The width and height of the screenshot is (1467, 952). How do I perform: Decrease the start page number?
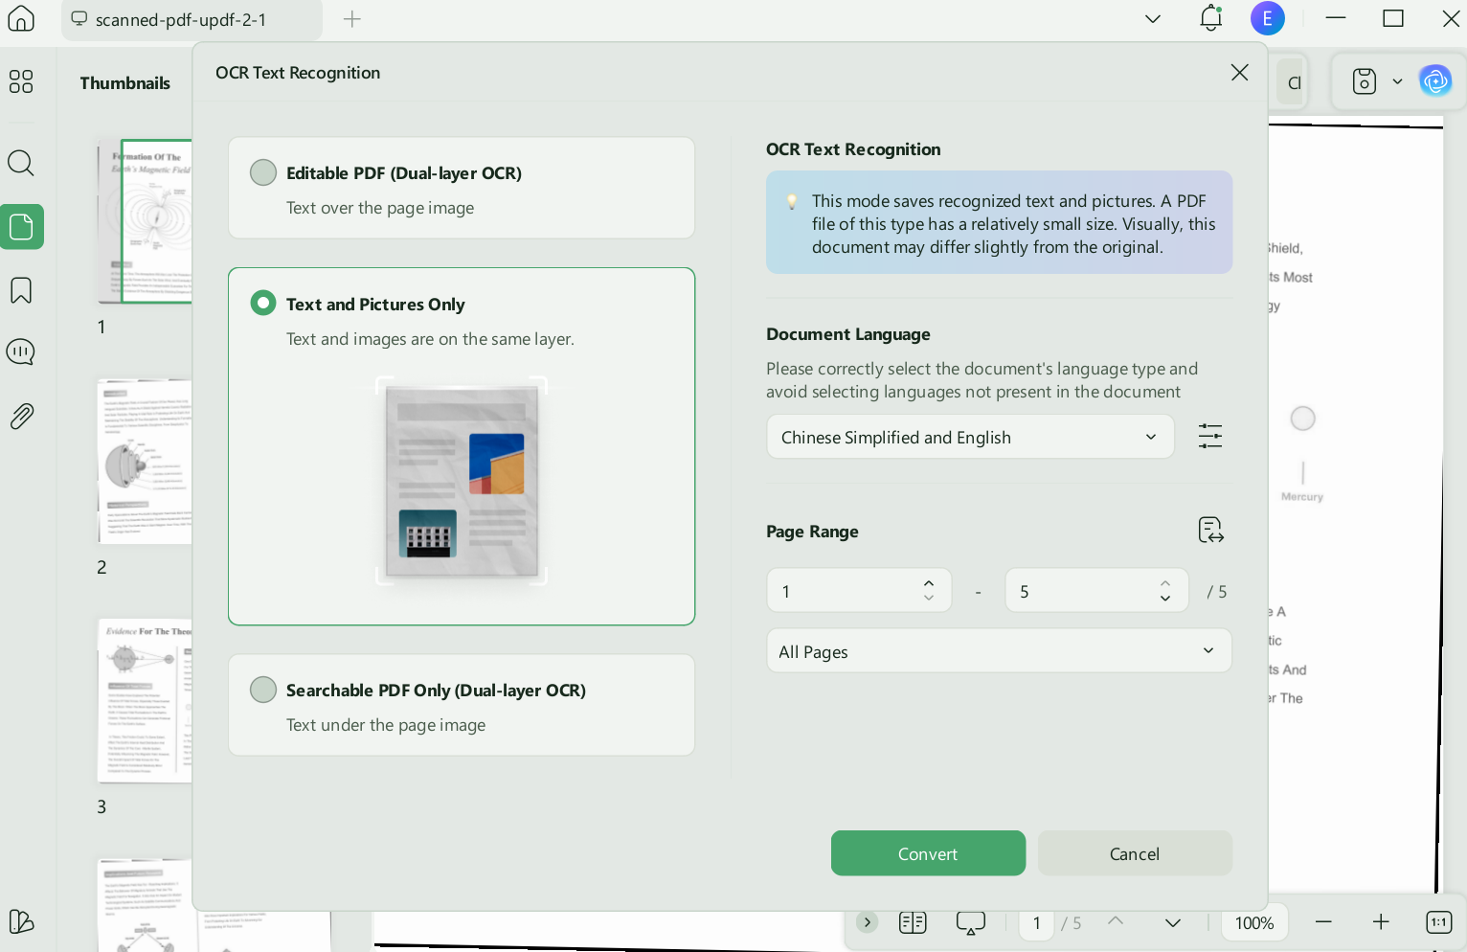[x=928, y=599]
